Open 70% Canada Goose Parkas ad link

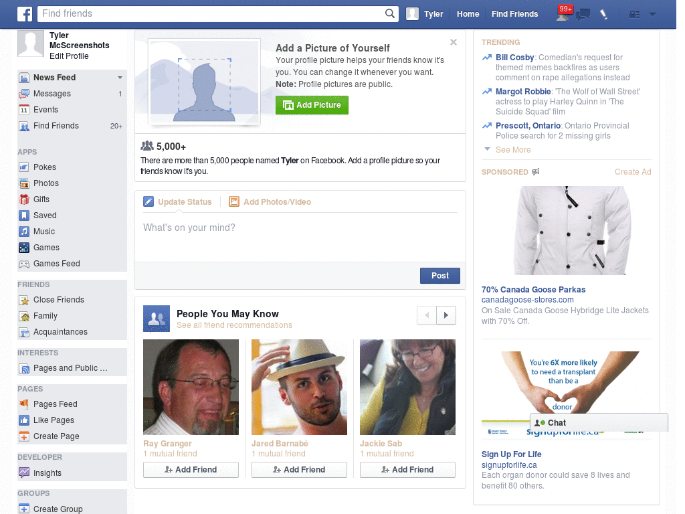[x=533, y=290]
